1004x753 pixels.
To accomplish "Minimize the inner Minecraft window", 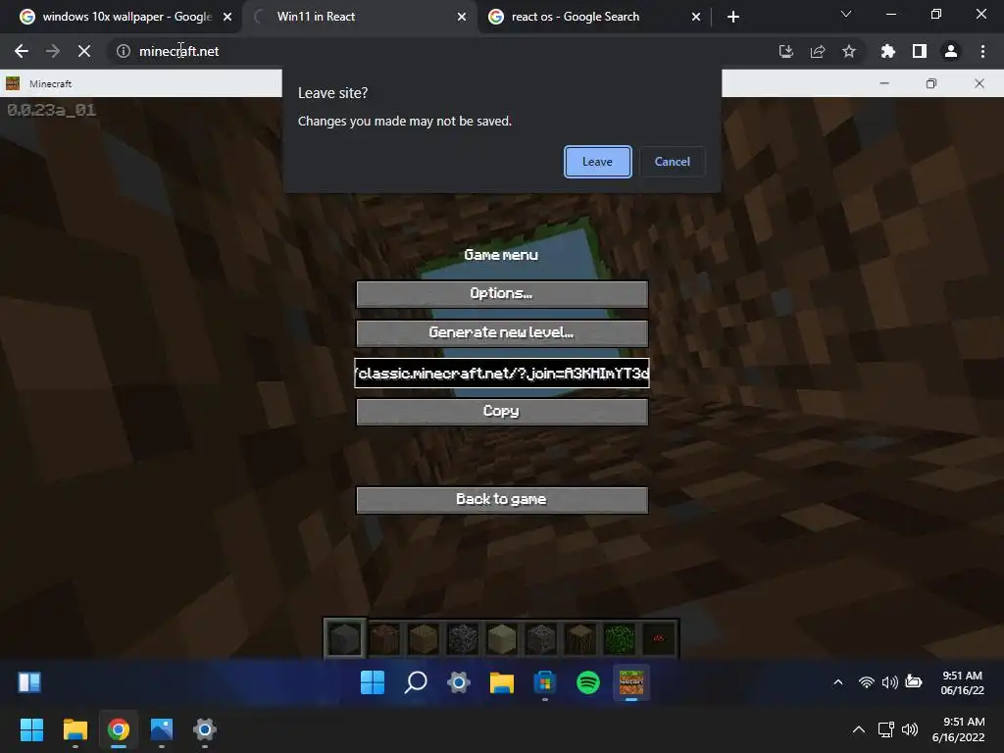I will [x=884, y=83].
